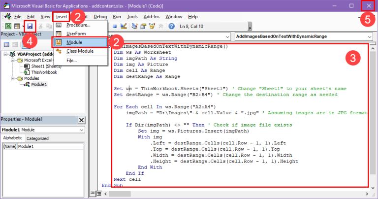
Task: Open the View menu
Action: click(x=45, y=17)
